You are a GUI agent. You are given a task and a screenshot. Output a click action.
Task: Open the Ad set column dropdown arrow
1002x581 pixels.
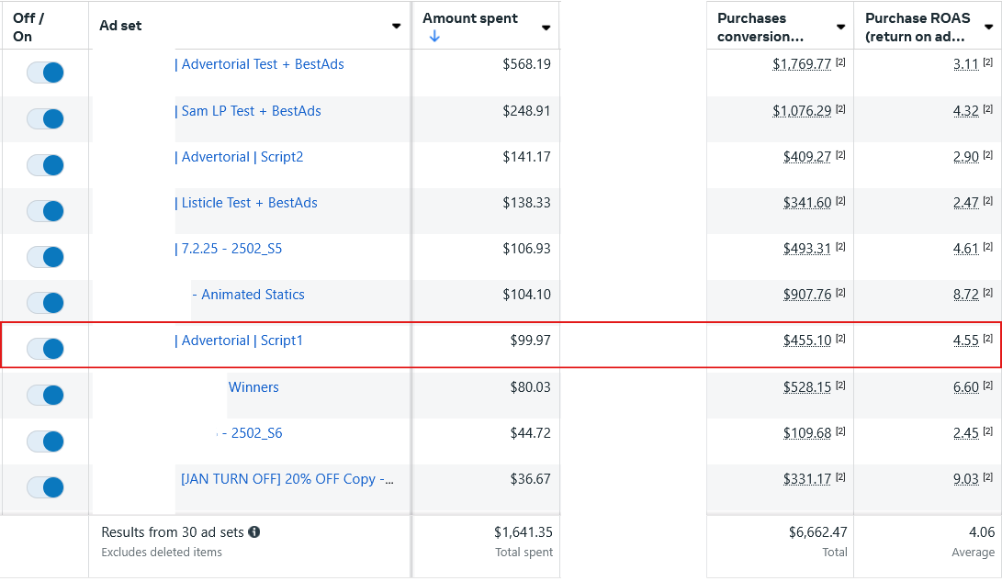coord(397,26)
